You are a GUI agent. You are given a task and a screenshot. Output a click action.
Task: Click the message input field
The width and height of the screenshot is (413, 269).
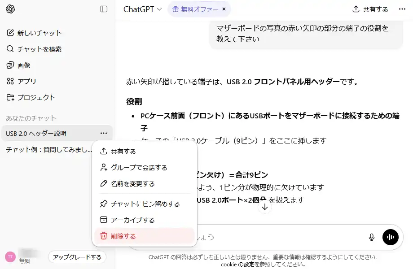point(269,237)
